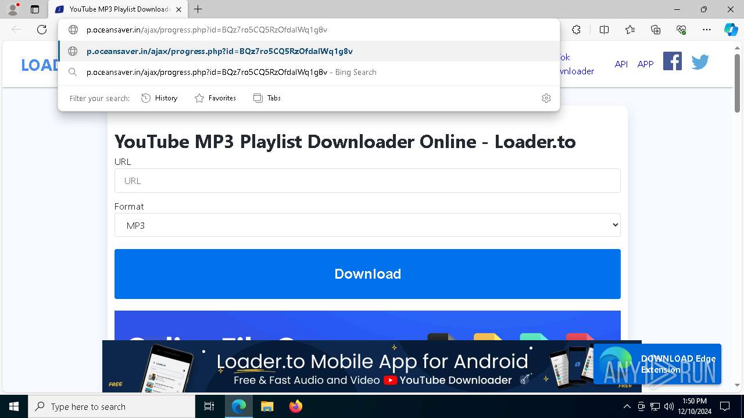Click the Loader.to logo
This screenshot has width=744, height=418.
[x=40, y=65]
